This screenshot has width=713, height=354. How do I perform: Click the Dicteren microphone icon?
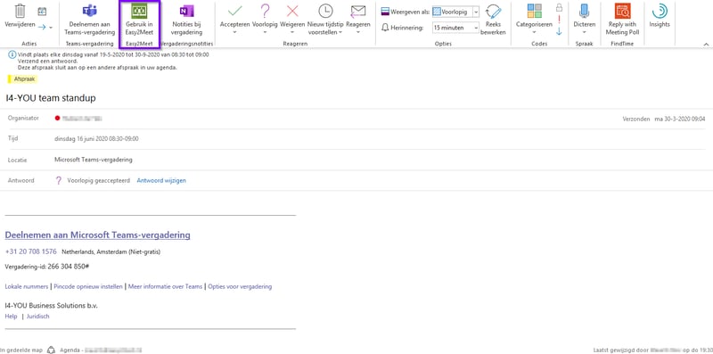point(584,11)
